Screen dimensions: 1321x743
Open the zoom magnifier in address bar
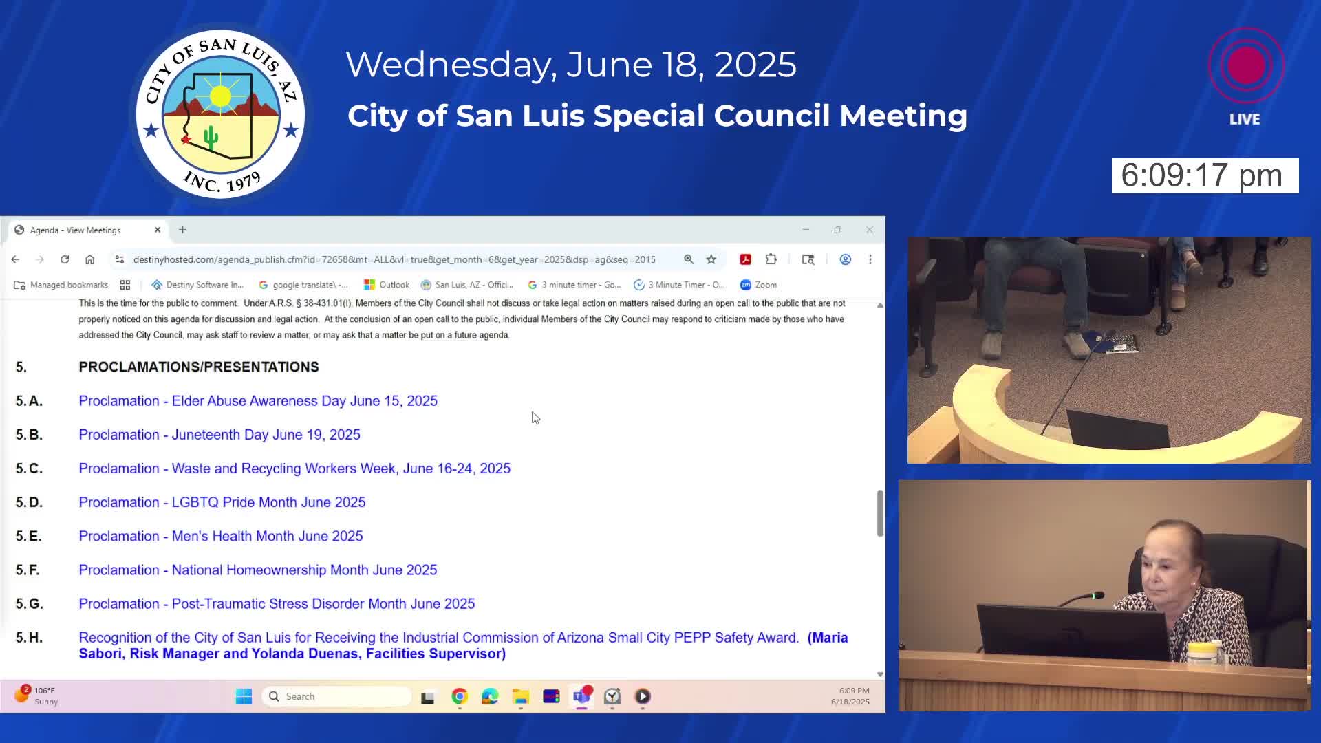tap(688, 259)
